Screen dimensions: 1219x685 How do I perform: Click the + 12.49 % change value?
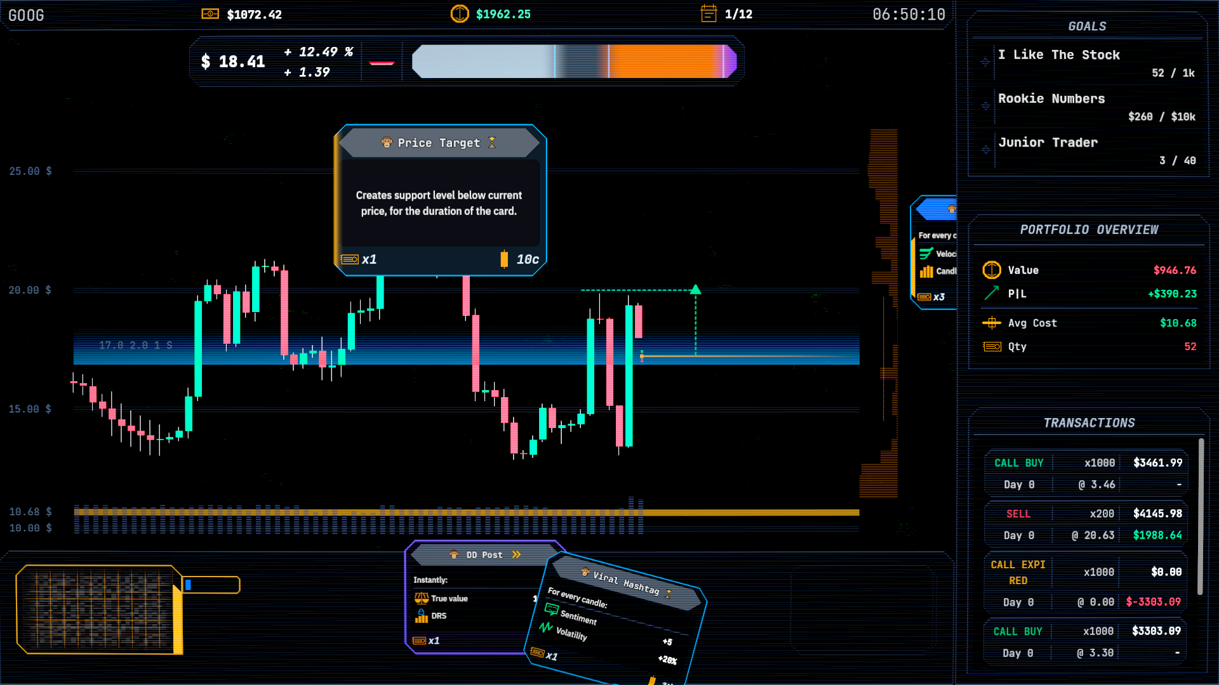tap(318, 52)
